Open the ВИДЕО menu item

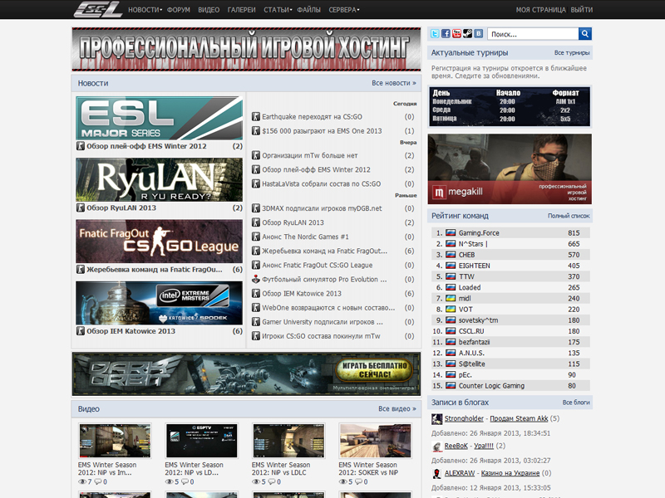(209, 10)
